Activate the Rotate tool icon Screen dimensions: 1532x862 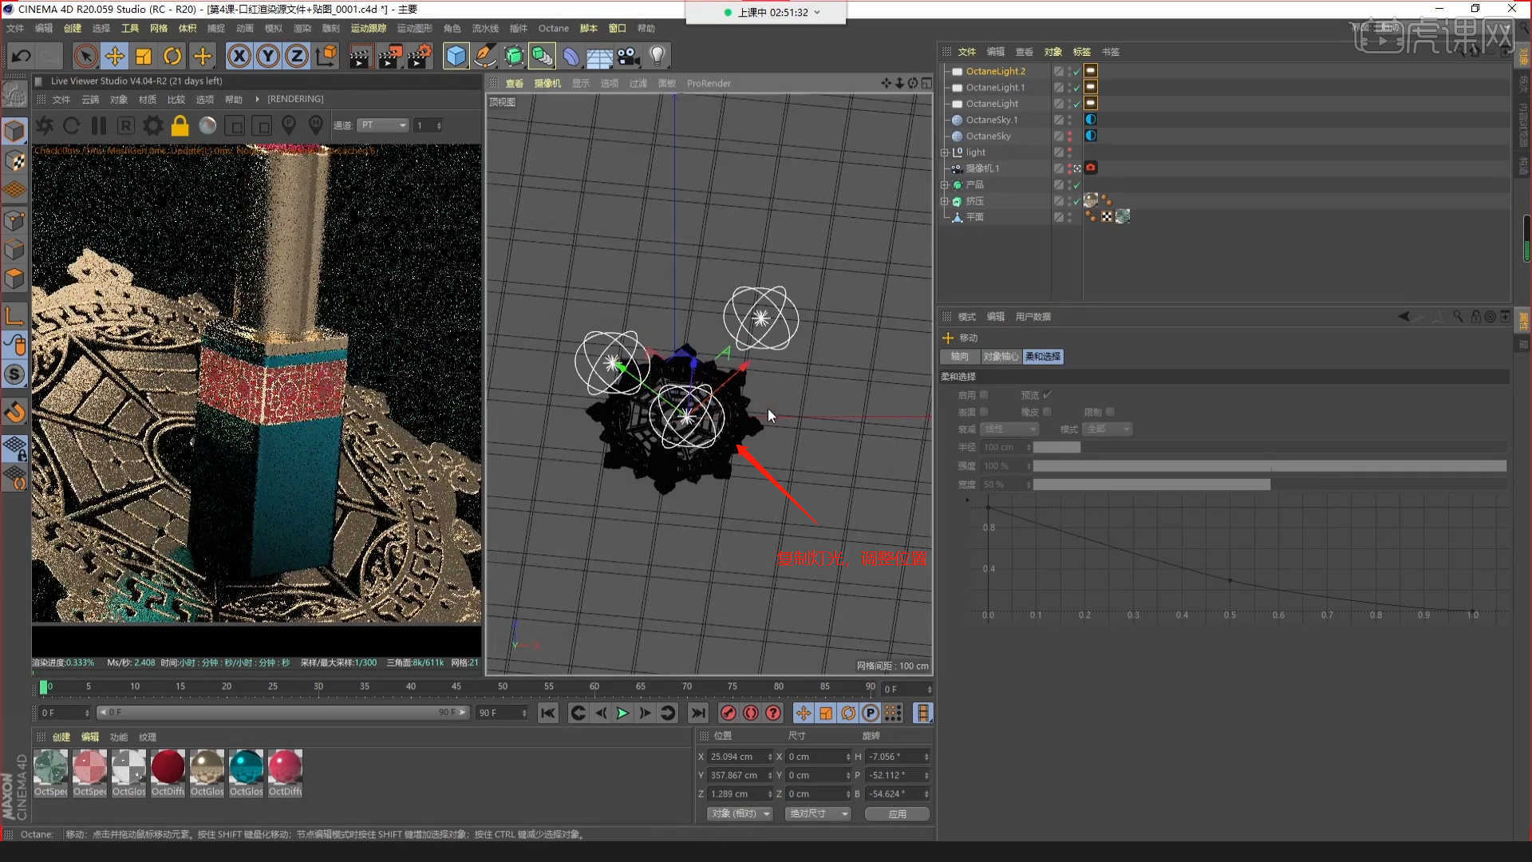click(172, 56)
